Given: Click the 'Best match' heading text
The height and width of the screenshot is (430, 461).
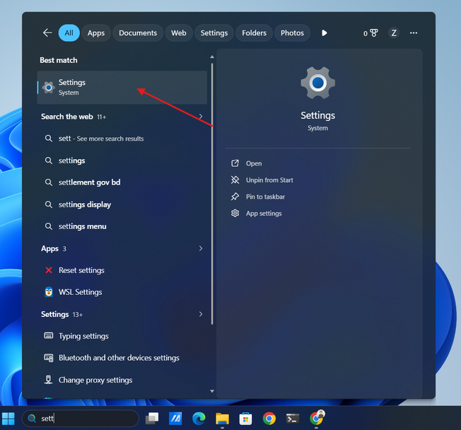Looking at the screenshot, I should click(59, 60).
